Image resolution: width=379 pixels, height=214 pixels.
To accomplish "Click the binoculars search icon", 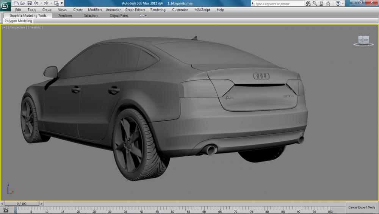I will tap(309, 4).
